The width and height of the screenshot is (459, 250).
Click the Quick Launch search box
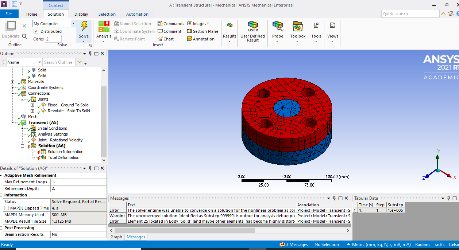click(410, 14)
